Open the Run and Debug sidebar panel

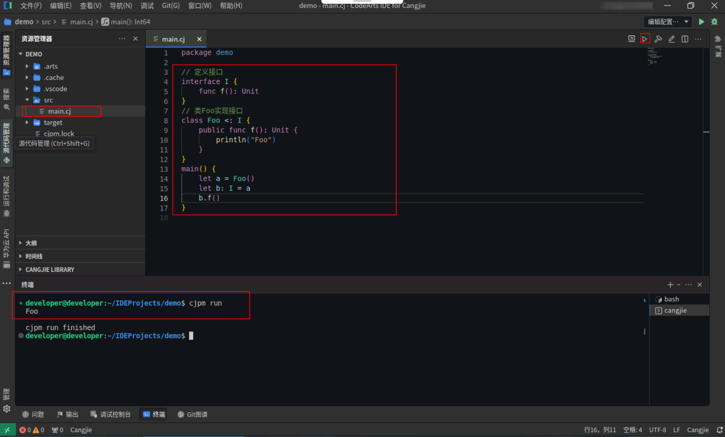[6, 196]
